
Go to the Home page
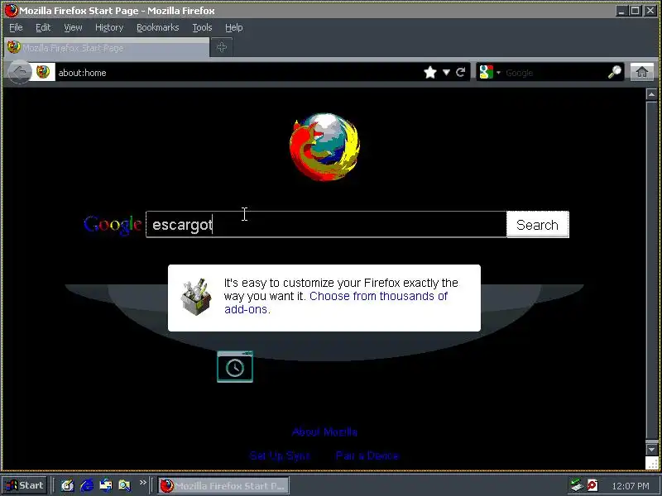pos(642,72)
